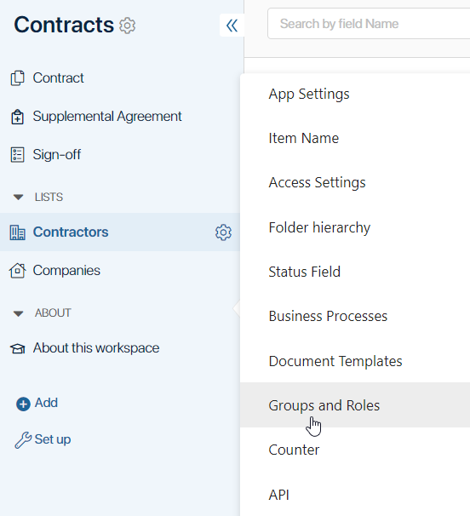
Task: Click the Set up wrench icon
Action: pyautogui.click(x=23, y=440)
